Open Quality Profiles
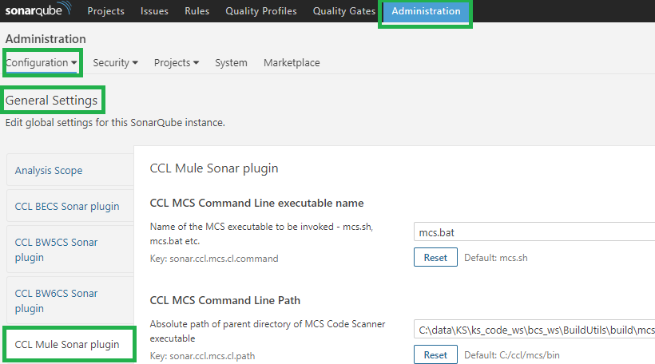The image size is (655, 364). (x=261, y=11)
